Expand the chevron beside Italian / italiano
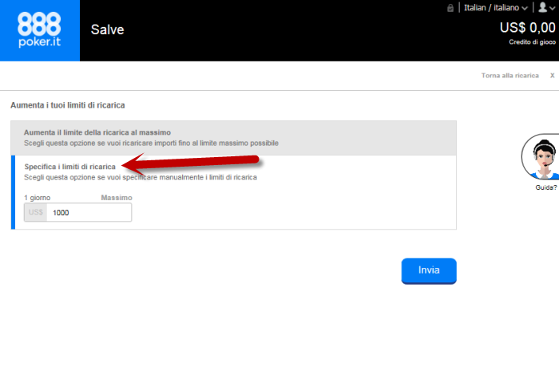 pos(525,8)
